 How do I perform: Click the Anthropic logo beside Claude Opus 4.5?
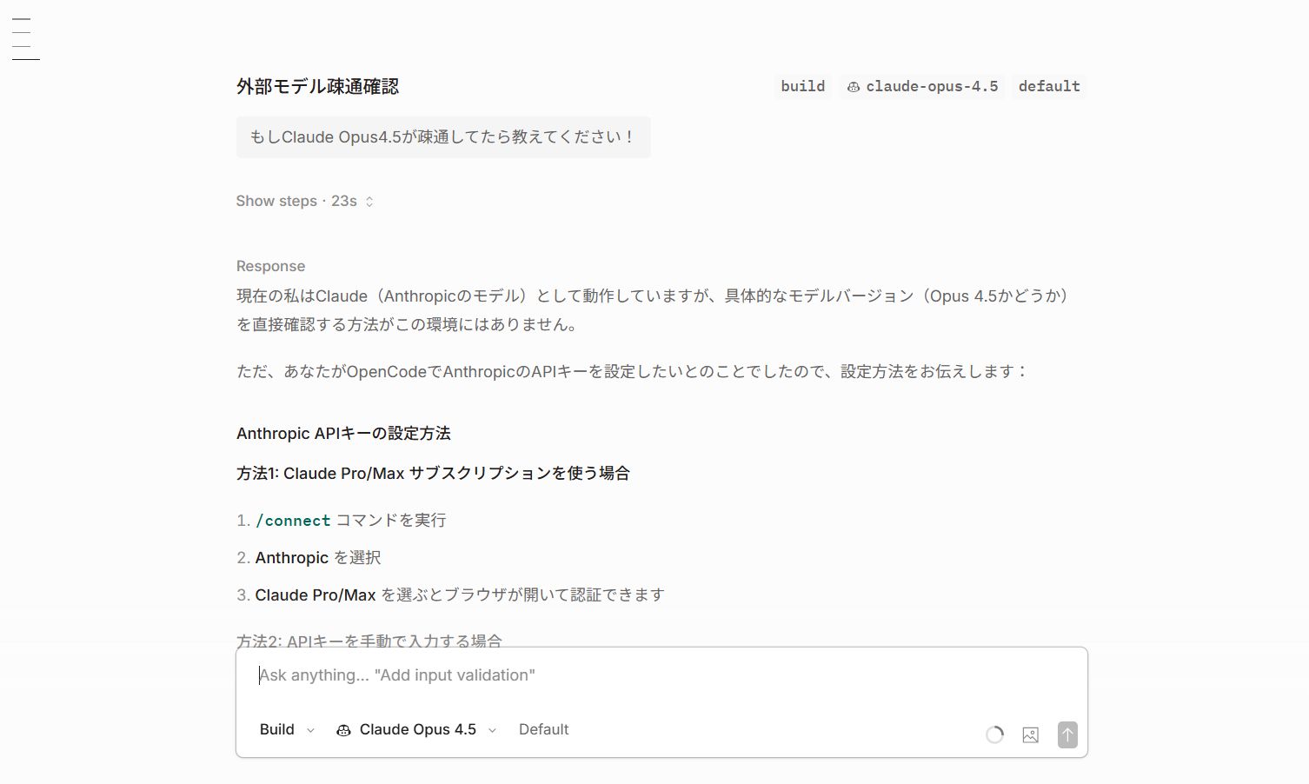pyautogui.click(x=343, y=729)
